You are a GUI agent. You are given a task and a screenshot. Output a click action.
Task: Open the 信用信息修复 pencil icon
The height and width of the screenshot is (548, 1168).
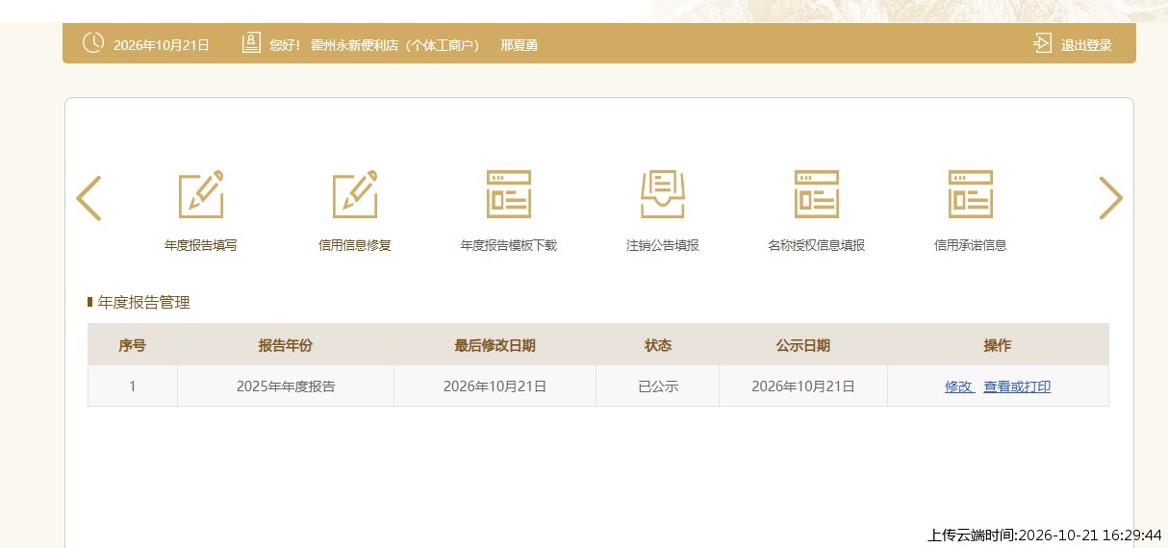(x=355, y=193)
